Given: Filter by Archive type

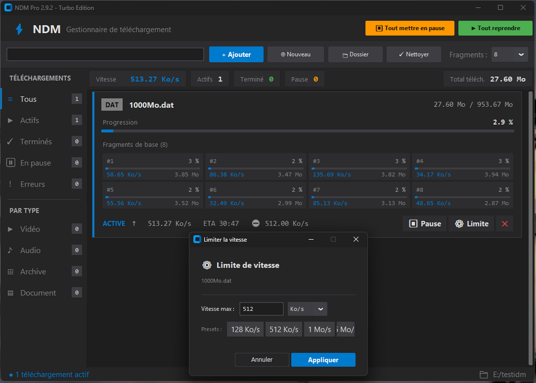Looking at the screenshot, I should 44,271.
